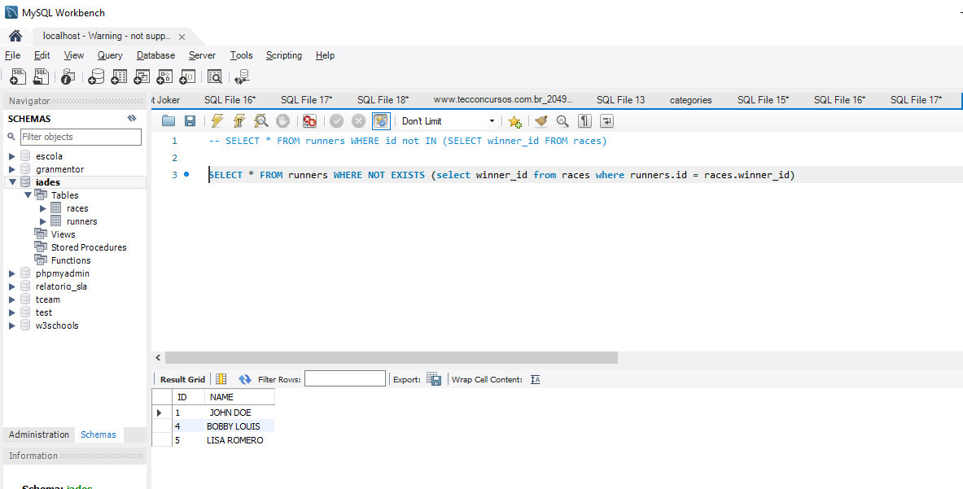Close the localhost connection tab
Viewport: 963px width, 489px height.
click(x=182, y=37)
